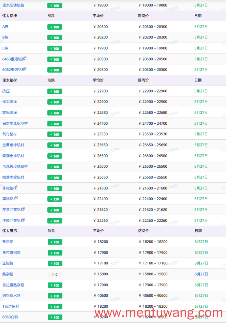Click range ¥ 19000 ~ 19000 for 保太压铸铝锭
This screenshot has height=323, width=226.
coord(153,5)
